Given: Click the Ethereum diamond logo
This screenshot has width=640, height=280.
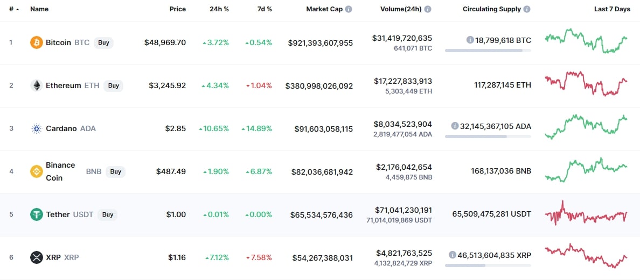Looking at the screenshot, I should (x=36, y=85).
